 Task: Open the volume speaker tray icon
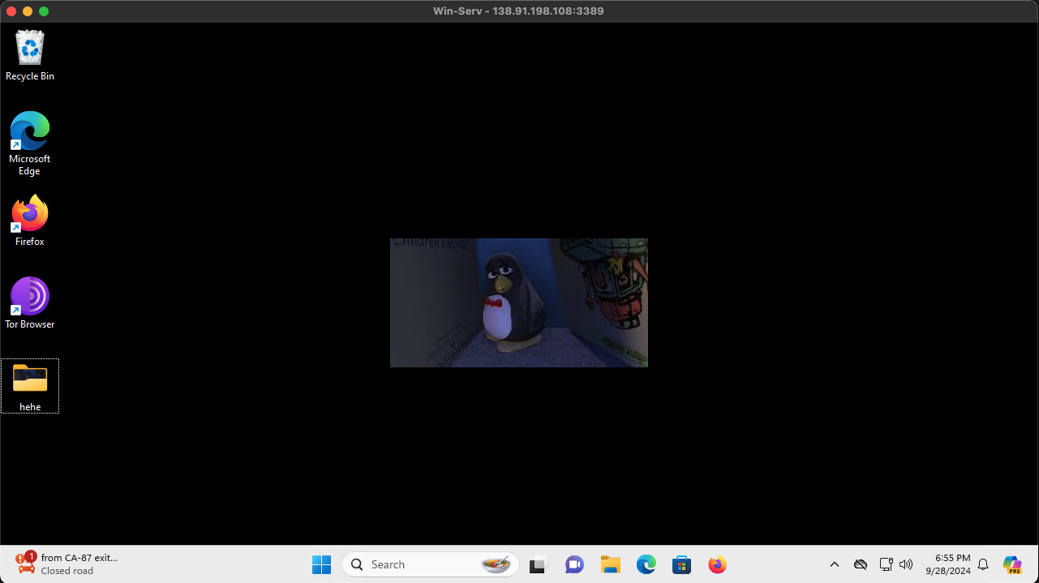click(906, 564)
